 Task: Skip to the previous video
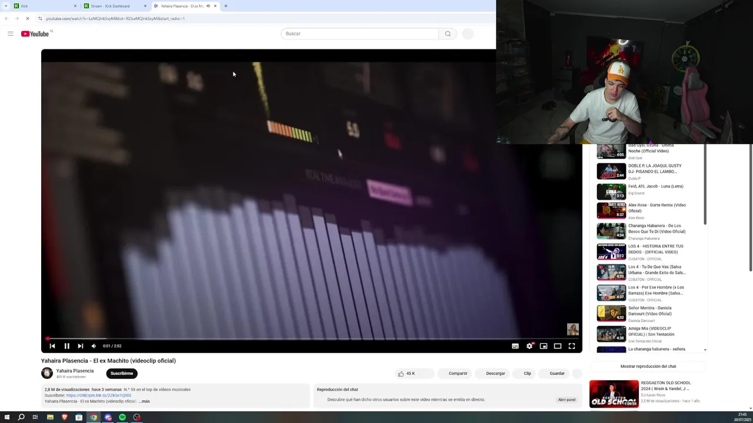click(x=52, y=346)
